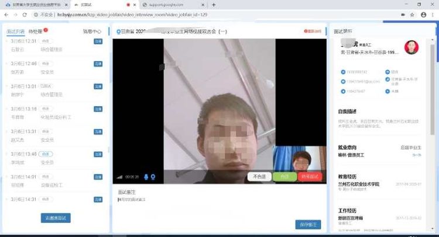Click the blue button in the 12:31 row
This screenshot has width=439, height=237.
[98, 41]
